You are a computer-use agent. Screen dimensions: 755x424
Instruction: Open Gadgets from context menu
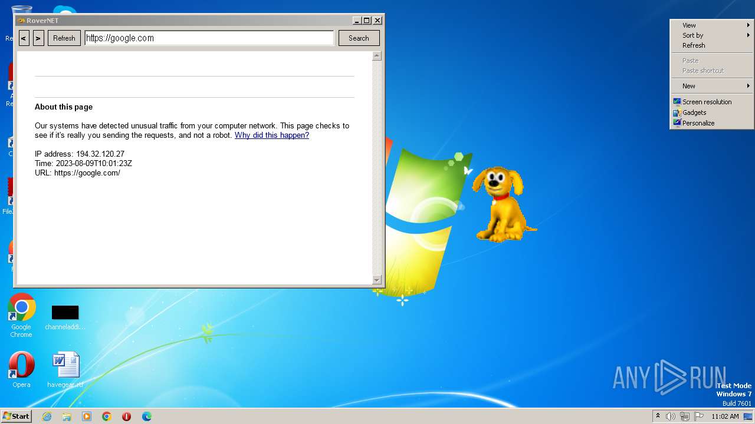(712, 112)
